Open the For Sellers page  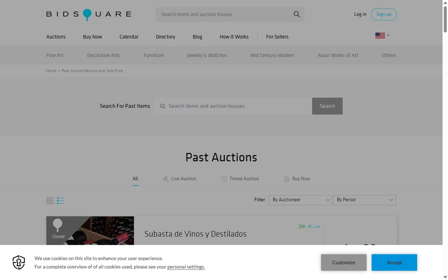click(277, 37)
